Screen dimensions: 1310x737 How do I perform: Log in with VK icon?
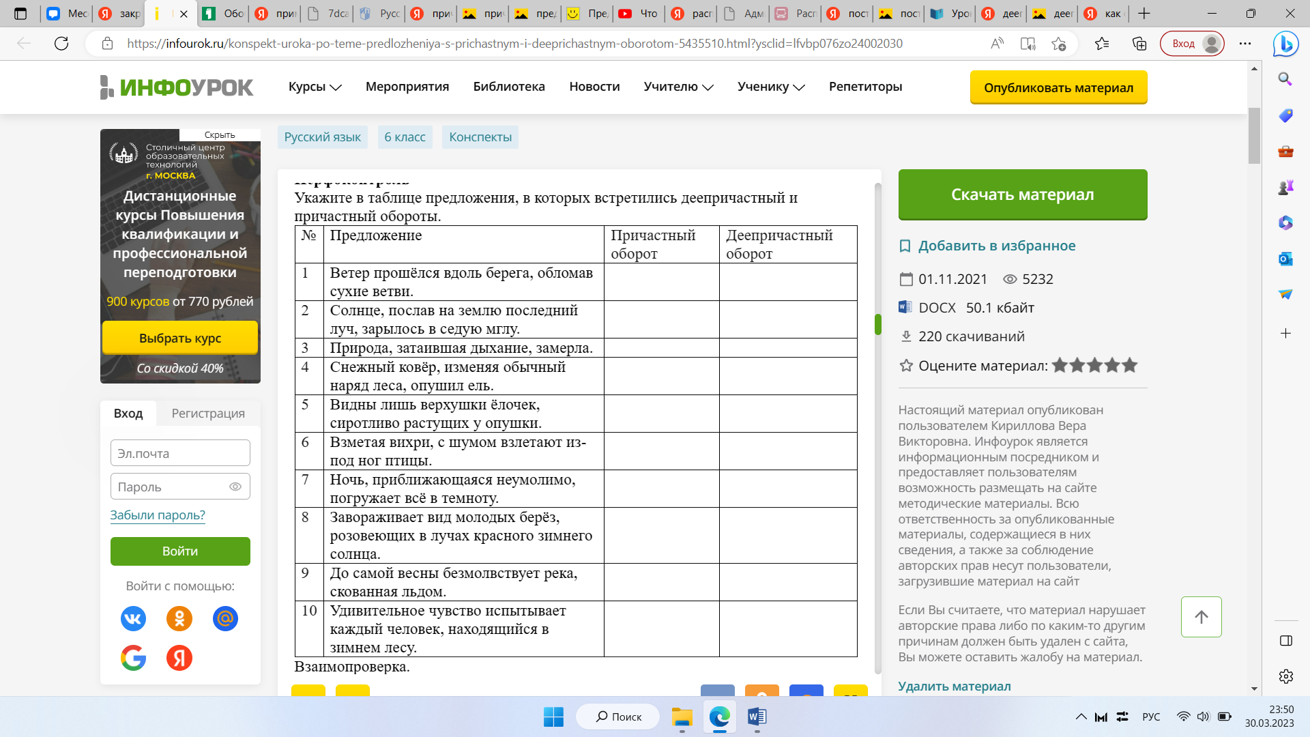pyautogui.click(x=133, y=619)
